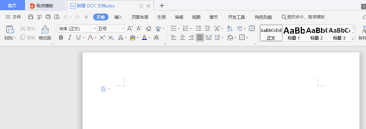Viewport: 366px width, 129px height.
Task: Open the 特色功能 ribbon tab
Action: tap(263, 17)
